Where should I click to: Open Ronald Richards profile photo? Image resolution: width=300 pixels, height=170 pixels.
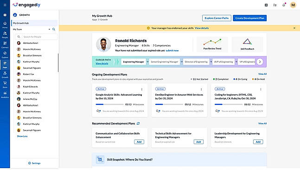tap(103, 44)
